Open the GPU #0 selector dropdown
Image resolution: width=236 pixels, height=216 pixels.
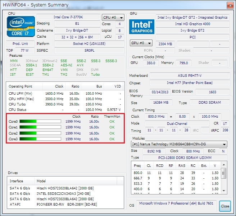(x=141, y=43)
